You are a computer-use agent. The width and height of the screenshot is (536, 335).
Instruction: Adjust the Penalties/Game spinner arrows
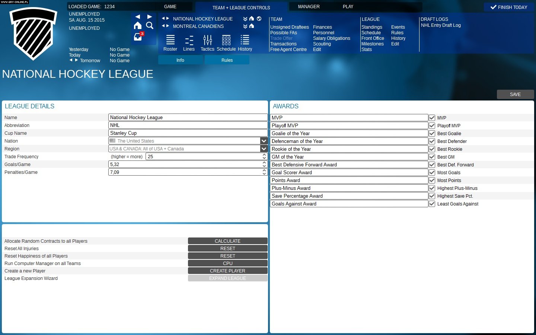pyautogui.click(x=264, y=172)
